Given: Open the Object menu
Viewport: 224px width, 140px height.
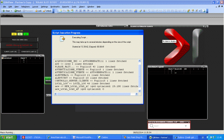Looking at the screenshot, I should pos(82,7).
